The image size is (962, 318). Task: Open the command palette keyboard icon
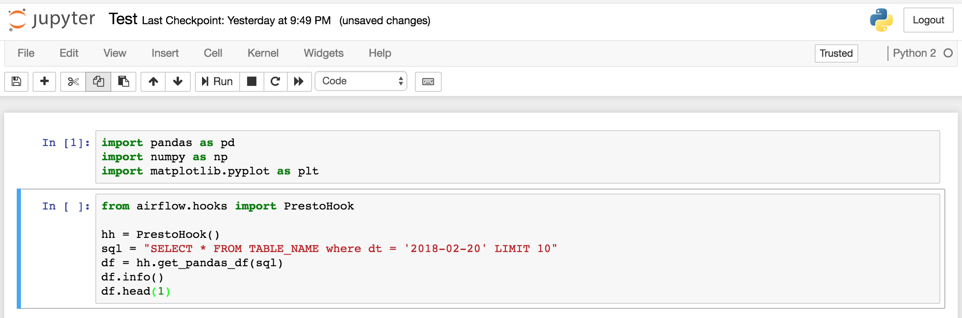click(428, 81)
